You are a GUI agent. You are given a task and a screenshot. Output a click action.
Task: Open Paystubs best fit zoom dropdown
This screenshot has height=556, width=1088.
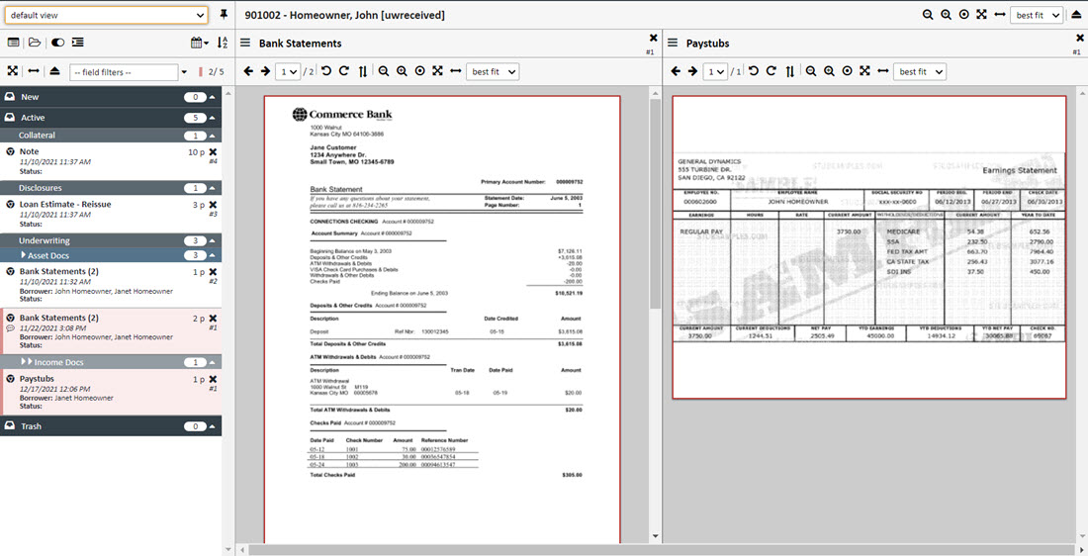click(x=919, y=71)
